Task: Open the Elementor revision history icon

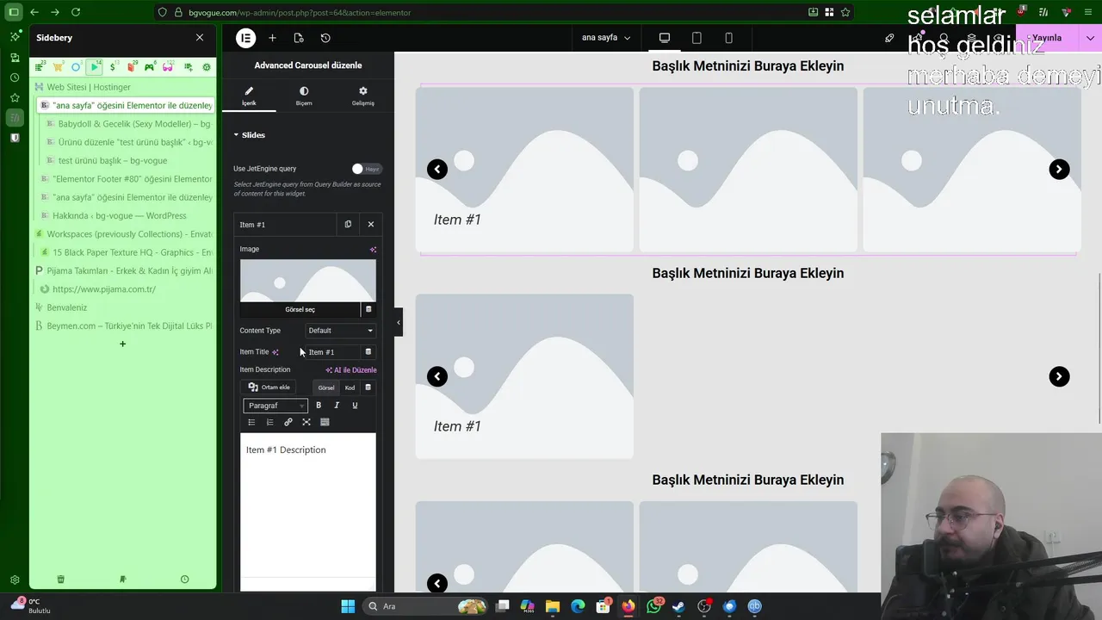Action: tap(325, 38)
